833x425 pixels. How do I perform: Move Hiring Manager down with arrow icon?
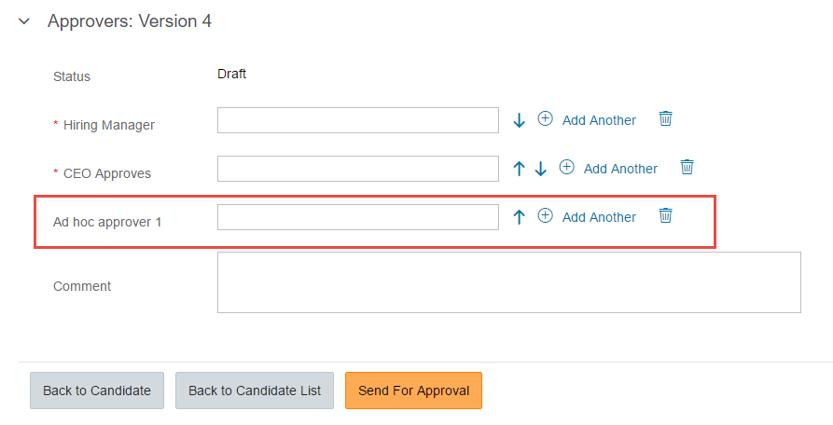pyautogui.click(x=519, y=120)
